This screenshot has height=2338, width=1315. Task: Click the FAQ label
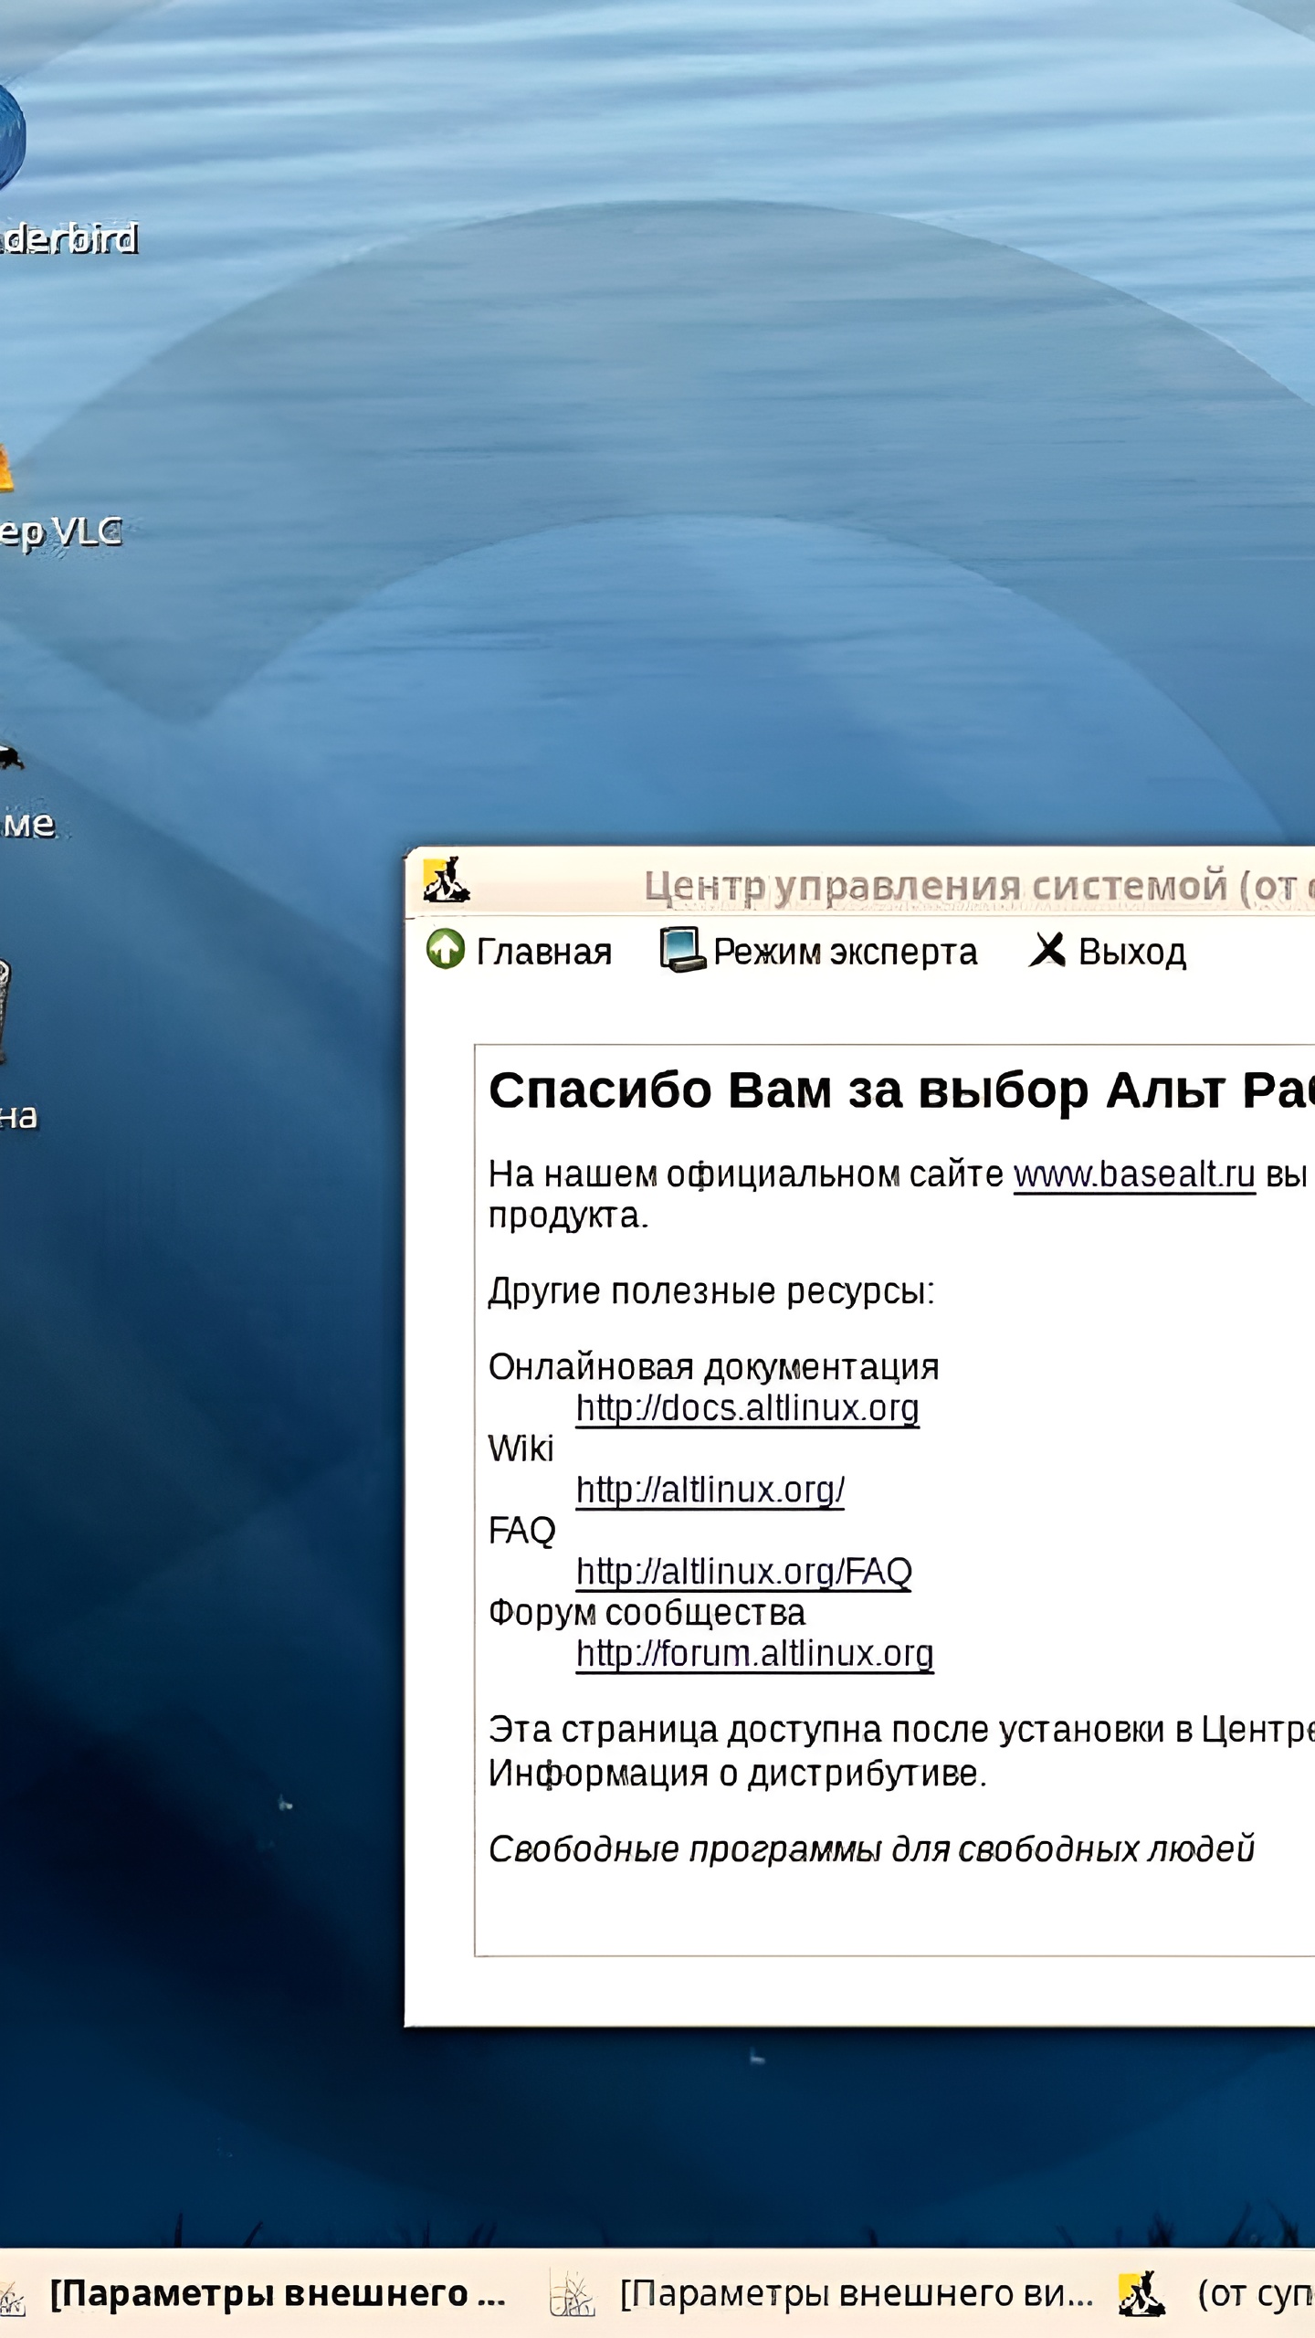click(521, 1531)
